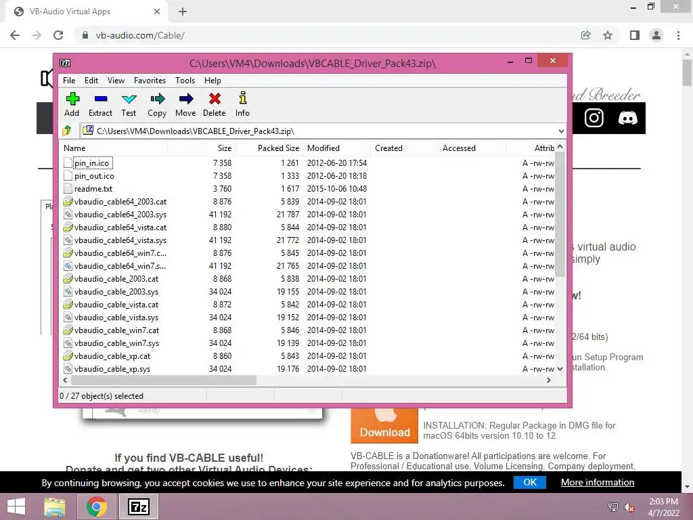Open the Instagram icon on webpage
The width and height of the screenshot is (693, 520).
coord(594,118)
